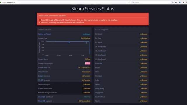Click the Steam Services Status page title
This screenshot has width=187, height=105.
pyautogui.click(x=93, y=9)
